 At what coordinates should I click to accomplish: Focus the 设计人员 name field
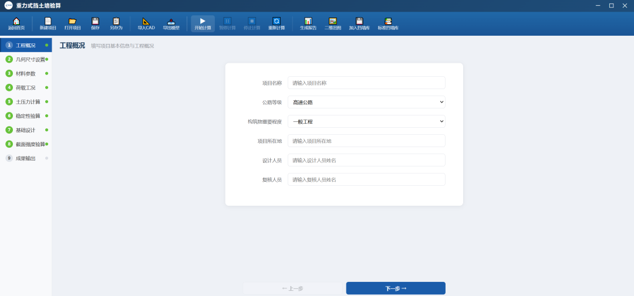point(366,161)
